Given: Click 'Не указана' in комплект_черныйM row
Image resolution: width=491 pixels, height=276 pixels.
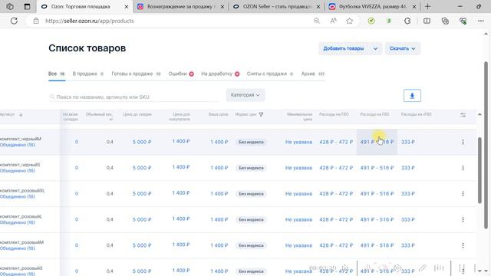Looking at the screenshot, I should pos(298,142).
